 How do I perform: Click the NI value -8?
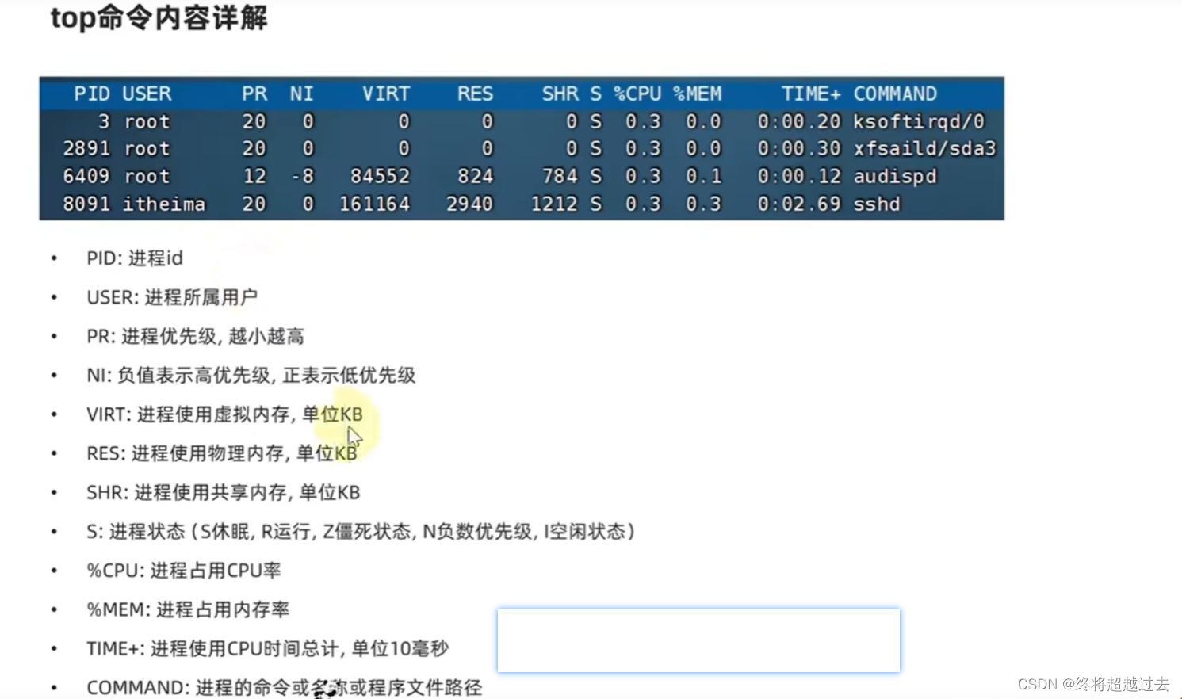point(303,176)
